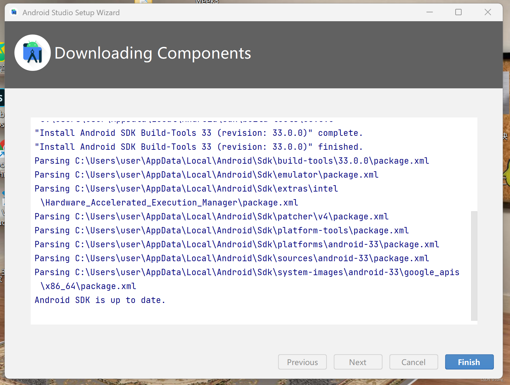Click the Previous button
This screenshot has width=510, height=385.
tap(302, 362)
